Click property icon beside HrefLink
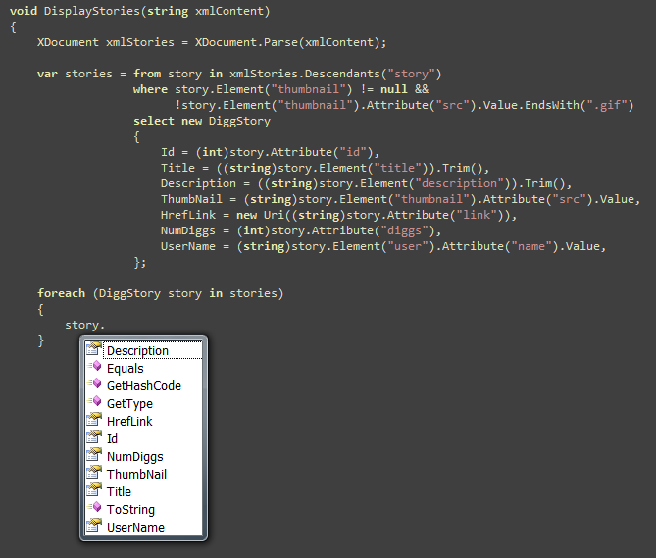This screenshot has width=656, height=558. pyautogui.click(x=94, y=419)
